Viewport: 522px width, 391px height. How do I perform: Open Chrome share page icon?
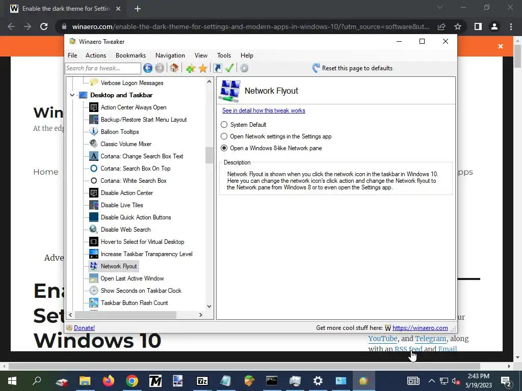click(441, 26)
